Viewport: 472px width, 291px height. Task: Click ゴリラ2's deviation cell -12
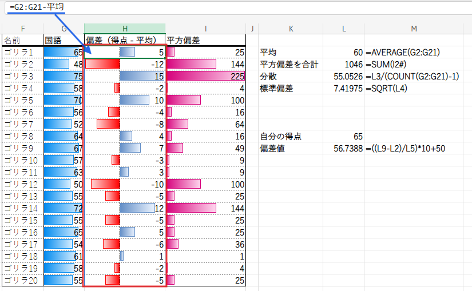pos(125,64)
